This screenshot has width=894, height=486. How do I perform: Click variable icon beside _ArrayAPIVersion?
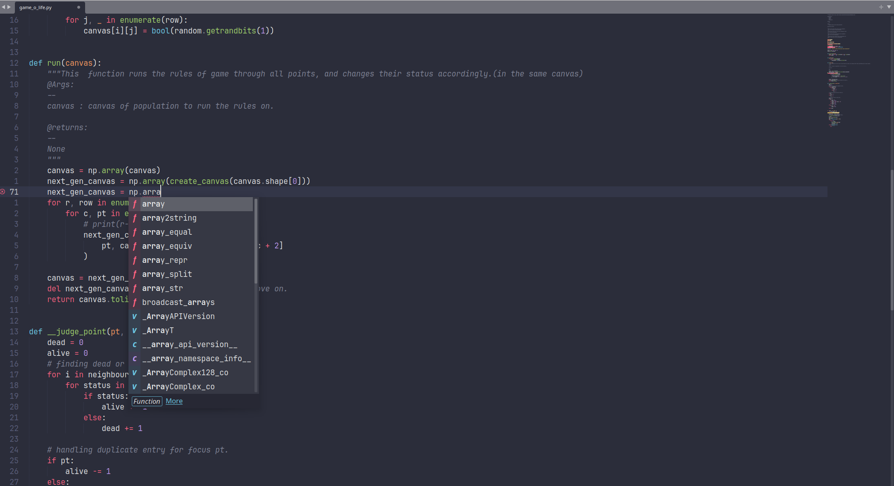coord(135,317)
